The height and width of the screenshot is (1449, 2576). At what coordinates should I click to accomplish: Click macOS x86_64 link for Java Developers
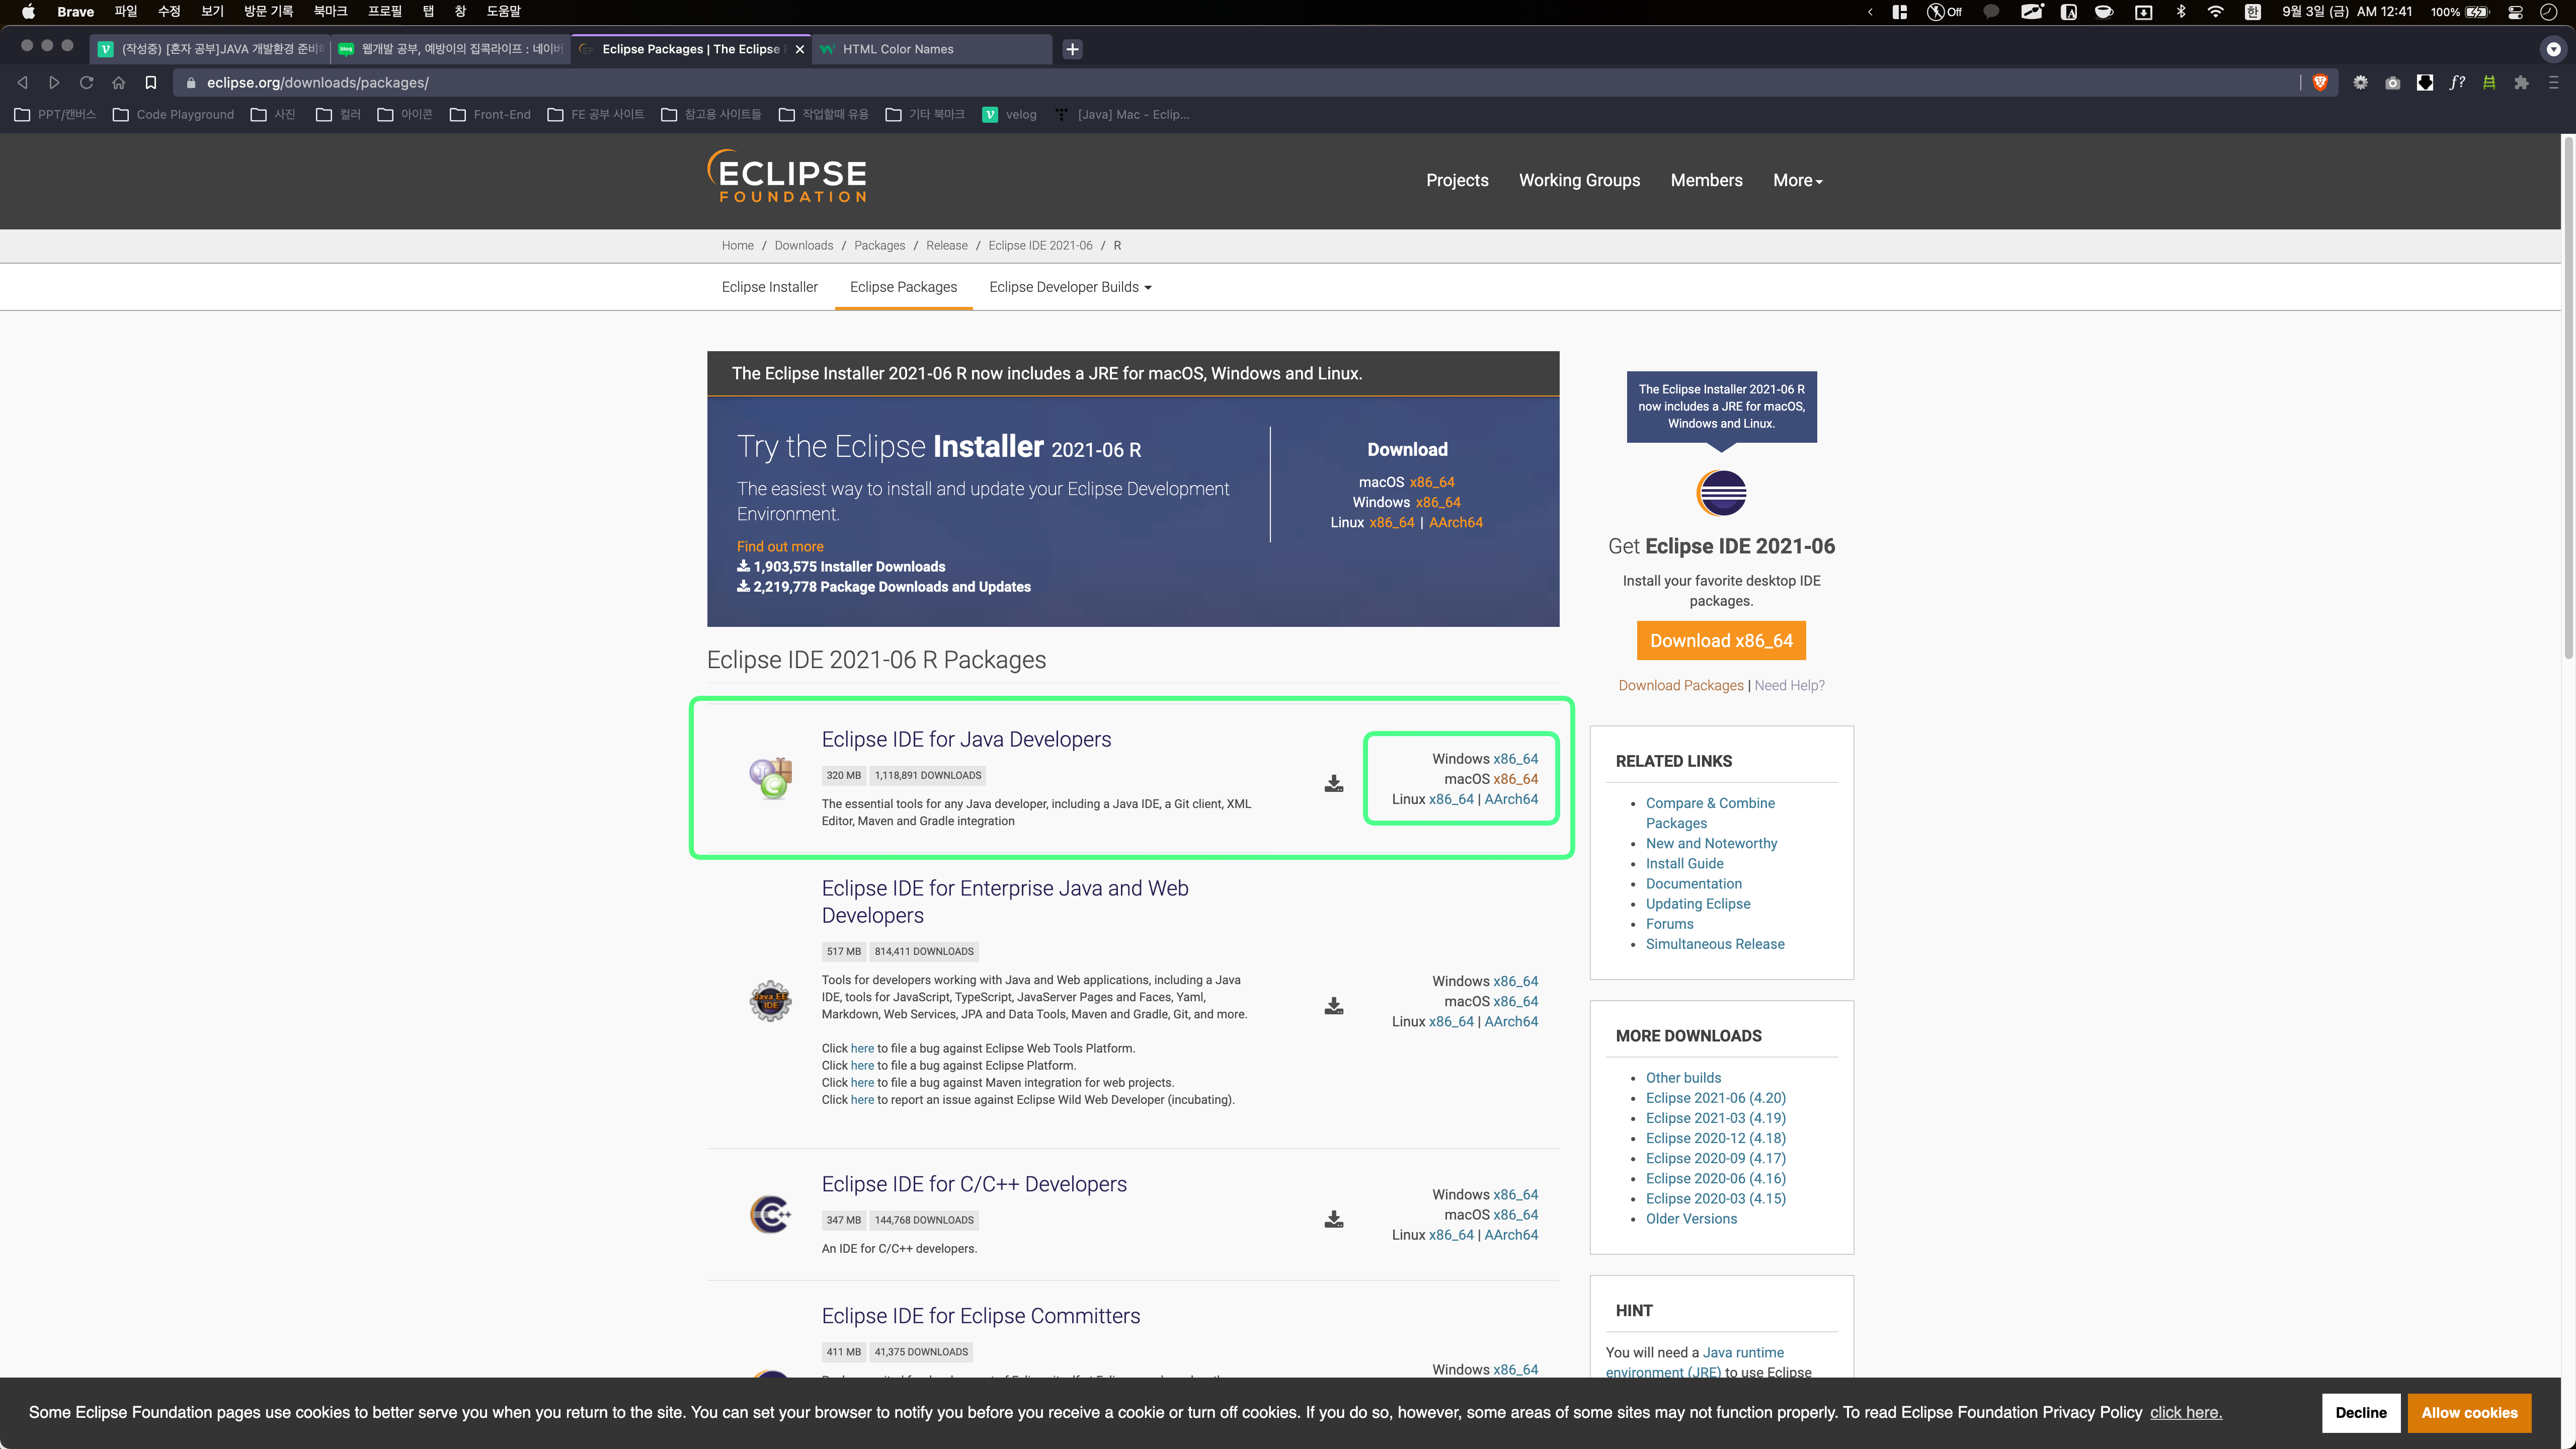(x=1515, y=779)
